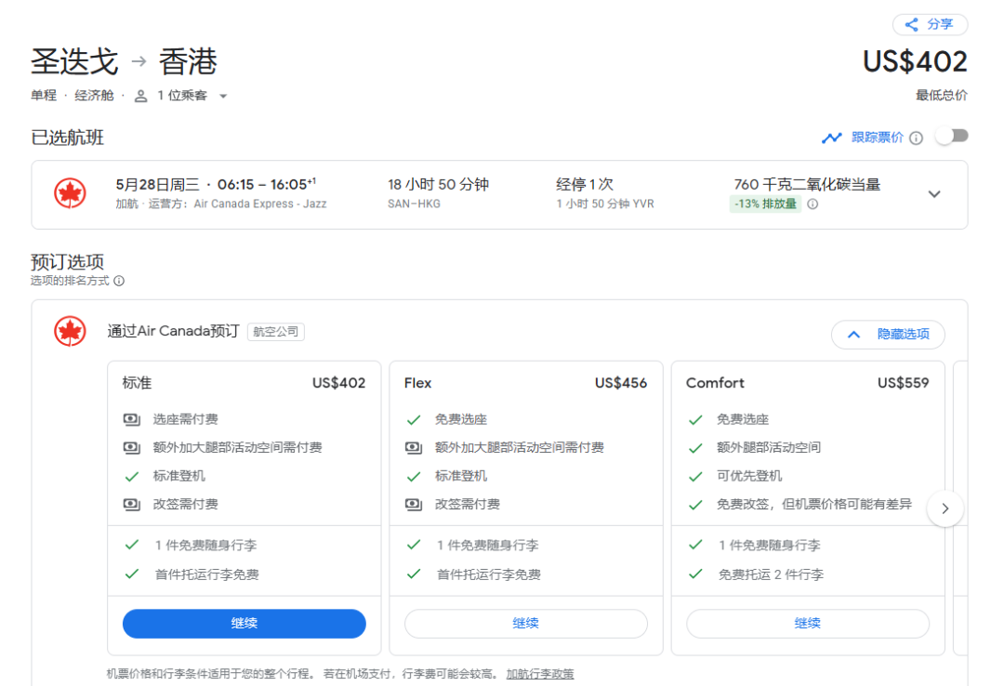
Task: Expand the selected flight details chevron
Action: coord(934,194)
